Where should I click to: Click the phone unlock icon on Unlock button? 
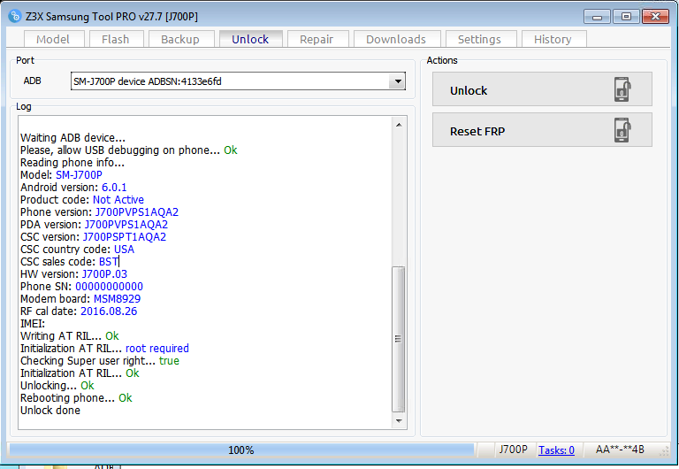(622, 89)
